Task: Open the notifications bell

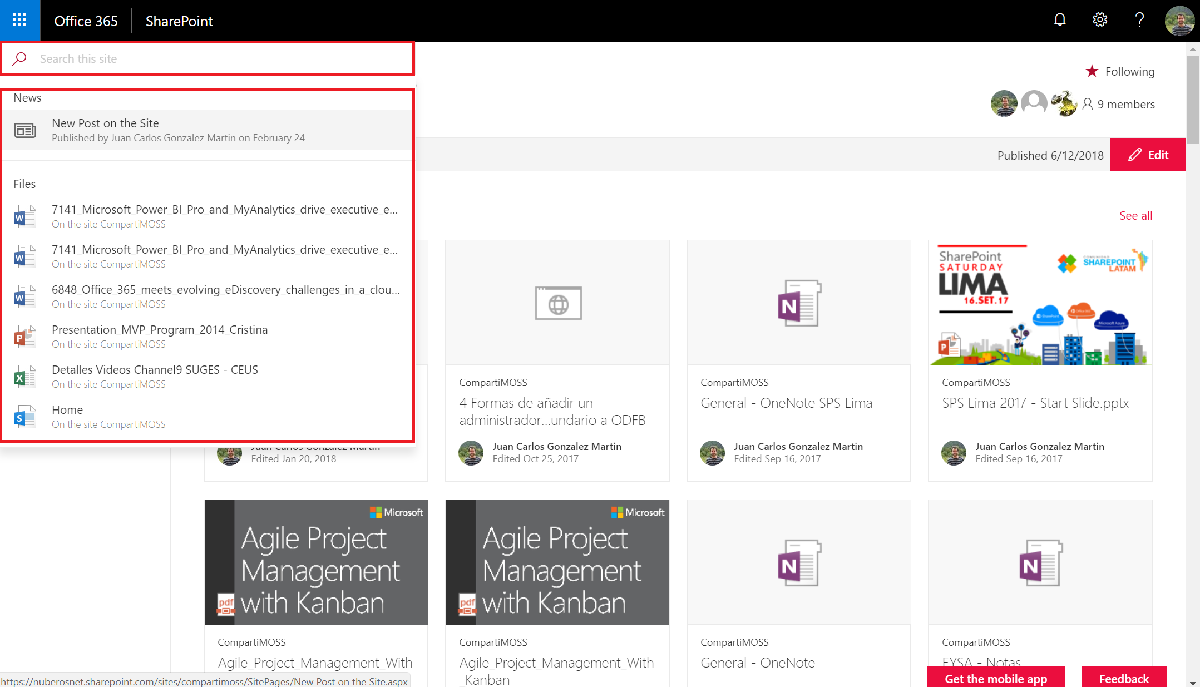Action: click(x=1060, y=21)
